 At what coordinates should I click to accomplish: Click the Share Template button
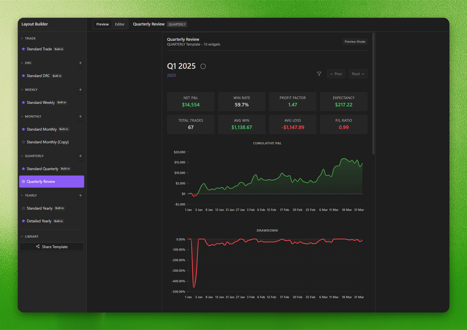click(52, 247)
